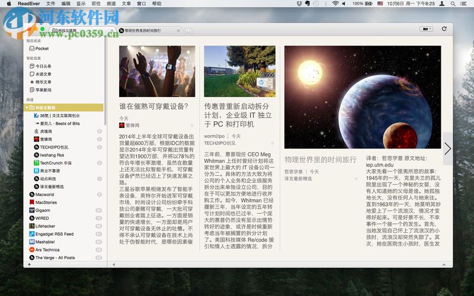474x296 pixels.
Task: Open the Pocket read-later list
Action: [x=39, y=49]
